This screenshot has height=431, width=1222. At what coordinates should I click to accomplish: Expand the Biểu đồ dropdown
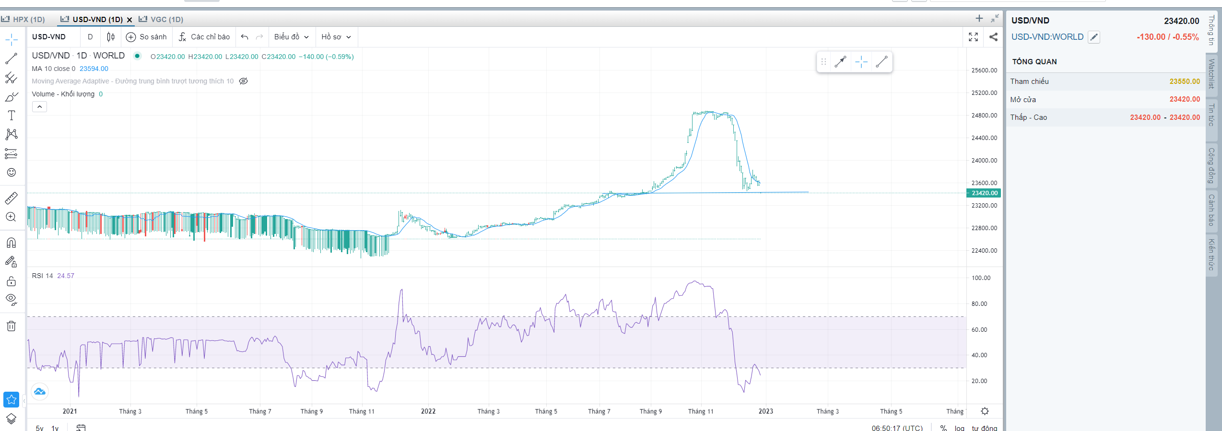291,37
